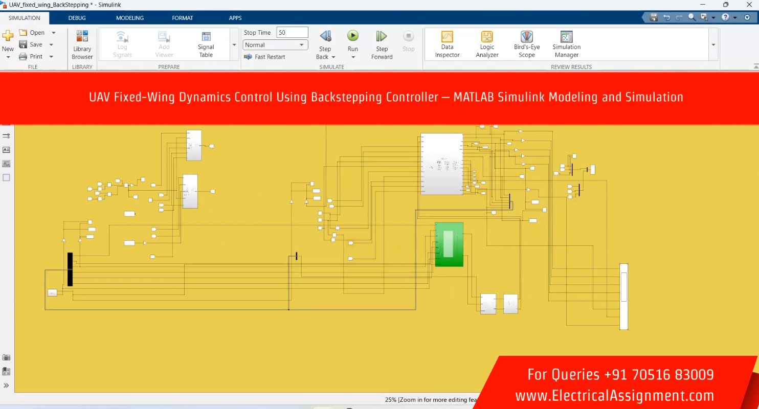
Task: Open the Signal Table
Action: click(206, 44)
